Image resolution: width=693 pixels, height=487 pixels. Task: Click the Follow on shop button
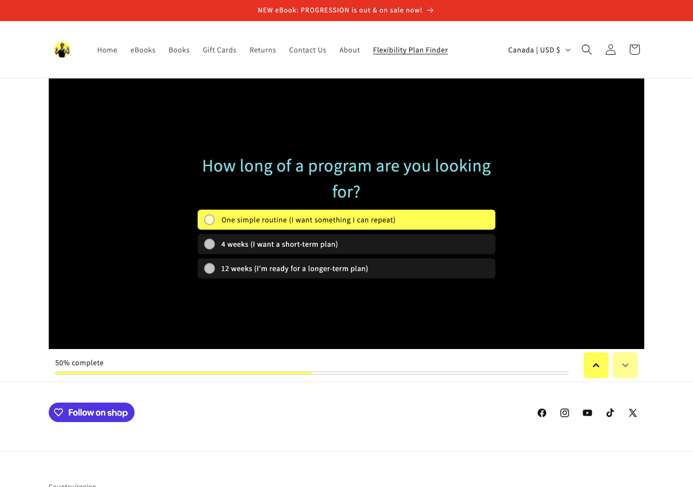(91, 412)
